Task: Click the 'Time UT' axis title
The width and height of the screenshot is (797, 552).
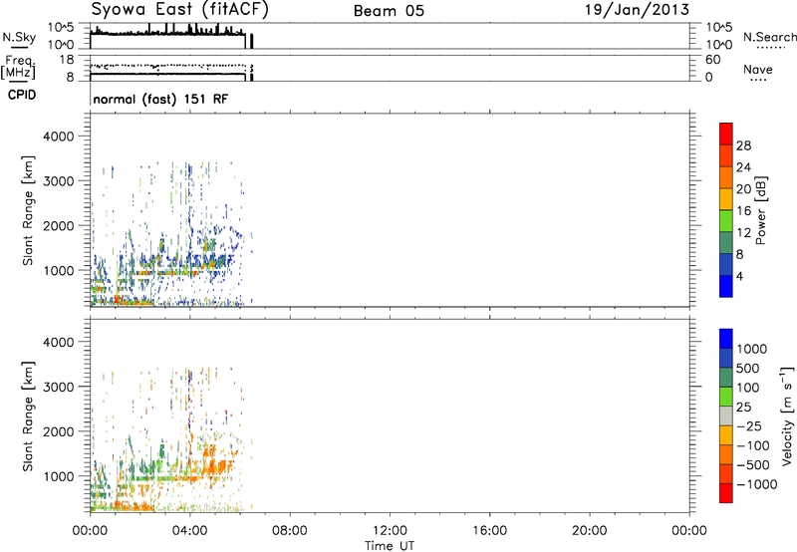Action: (390, 546)
